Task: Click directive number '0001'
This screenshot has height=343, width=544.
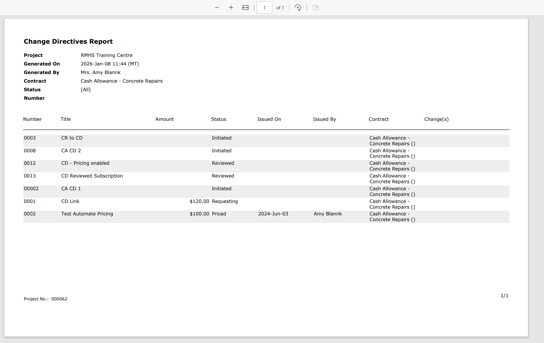Action: pos(30,201)
